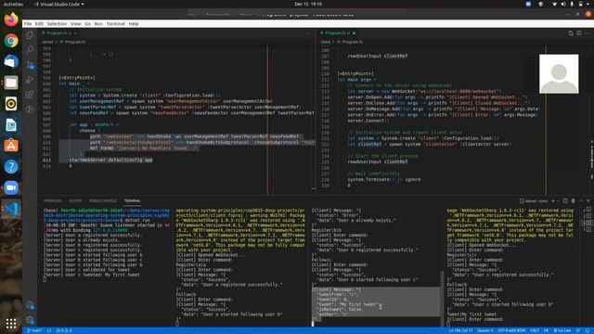This screenshot has width=594, height=334.
Task: Open Ubuntu Software from the dock
Action: pos(11,146)
